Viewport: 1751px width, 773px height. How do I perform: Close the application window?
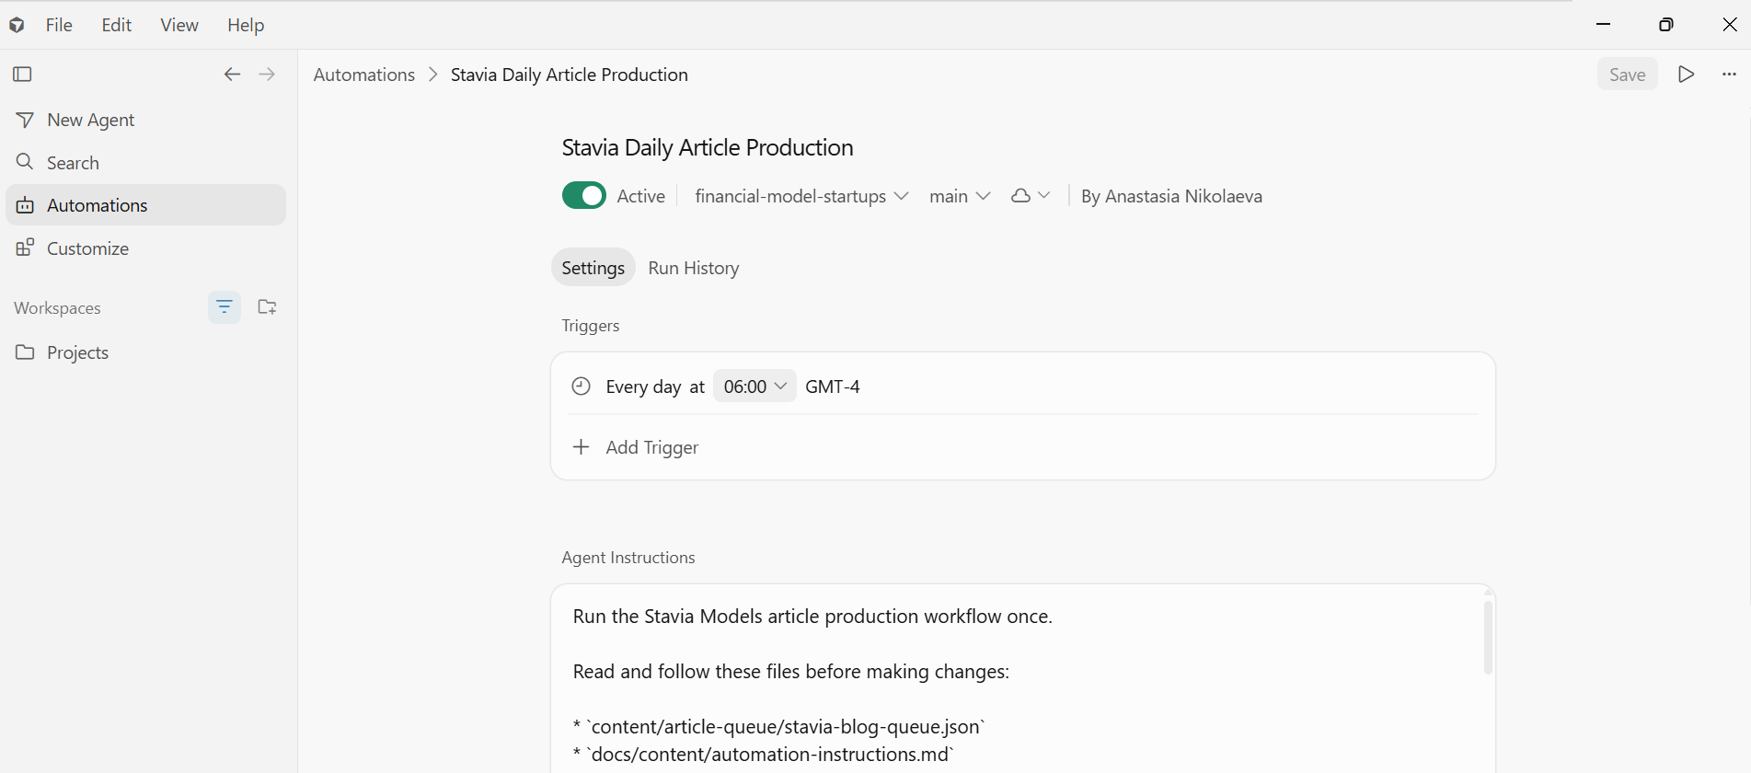[x=1730, y=24]
